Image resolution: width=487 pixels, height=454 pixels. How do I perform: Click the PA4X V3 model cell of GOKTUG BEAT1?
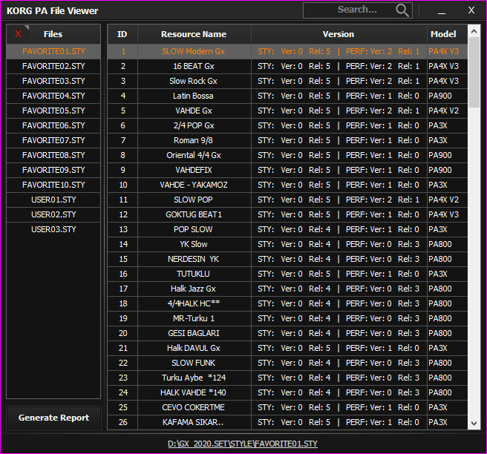tap(447, 214)
